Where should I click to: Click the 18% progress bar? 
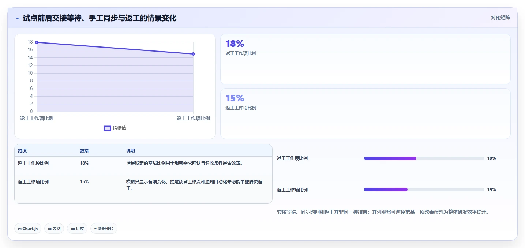(424, 158)
